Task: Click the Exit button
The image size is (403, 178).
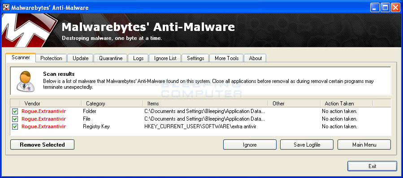Action: (372, 166)
